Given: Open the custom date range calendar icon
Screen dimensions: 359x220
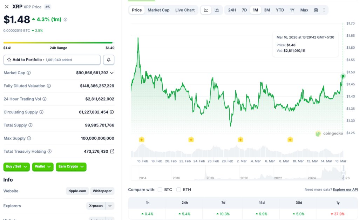Looking at the screenshot, I should 315,10.
